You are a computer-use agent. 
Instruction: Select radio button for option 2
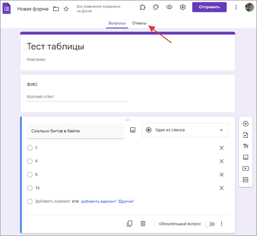coord(29,148)
